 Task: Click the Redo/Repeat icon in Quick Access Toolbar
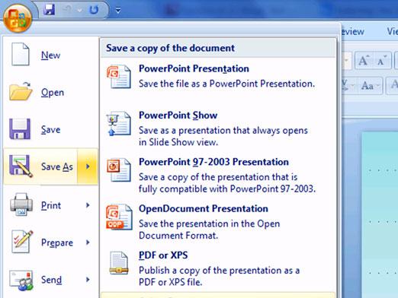(x=94, y=10)
